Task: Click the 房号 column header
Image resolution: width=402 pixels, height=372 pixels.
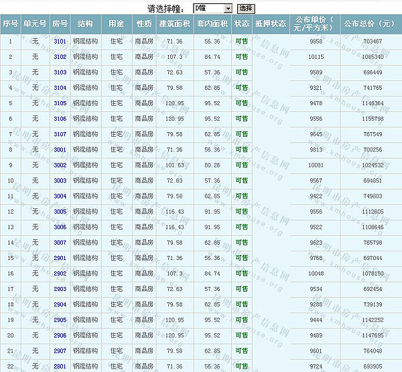Action: [x=60, y=23]
